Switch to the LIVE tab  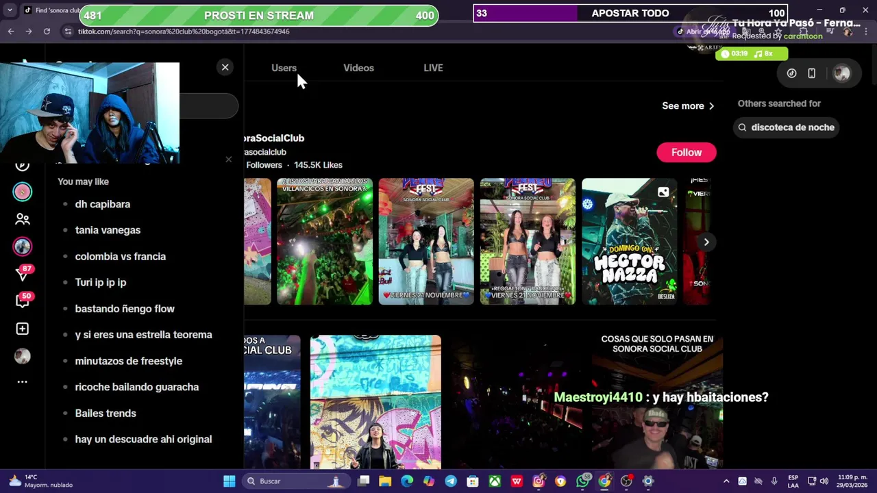pos(433,68)
